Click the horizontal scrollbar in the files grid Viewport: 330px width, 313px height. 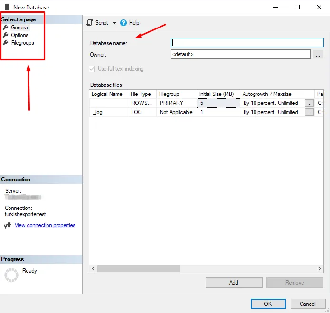tap(139, 268)
